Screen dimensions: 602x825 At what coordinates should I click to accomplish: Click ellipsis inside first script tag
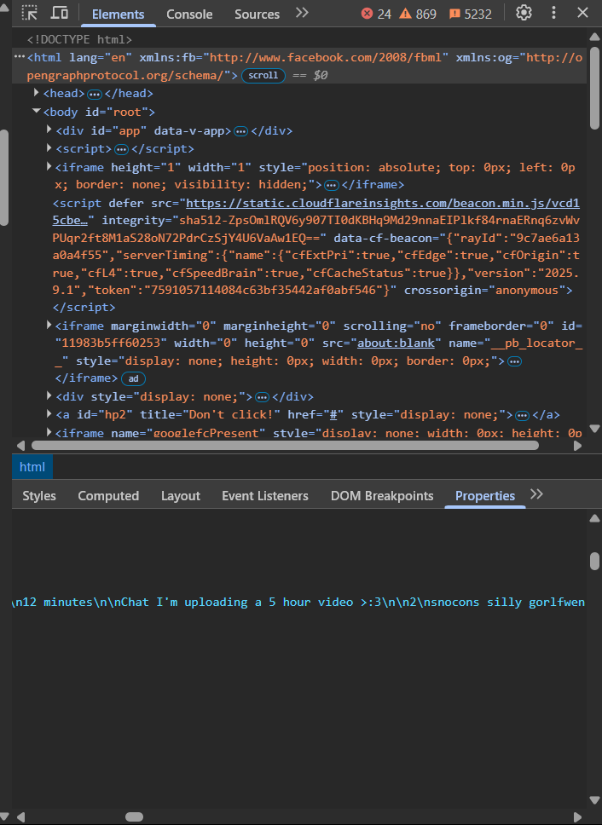(122, 149)
